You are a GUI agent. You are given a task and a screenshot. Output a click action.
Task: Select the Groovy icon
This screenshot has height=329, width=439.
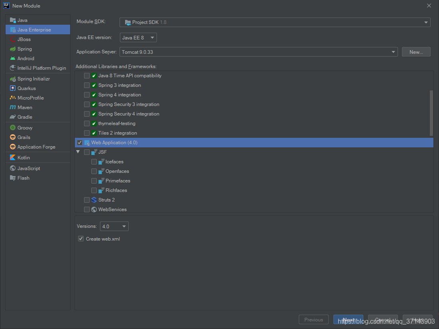click(13, 128)
